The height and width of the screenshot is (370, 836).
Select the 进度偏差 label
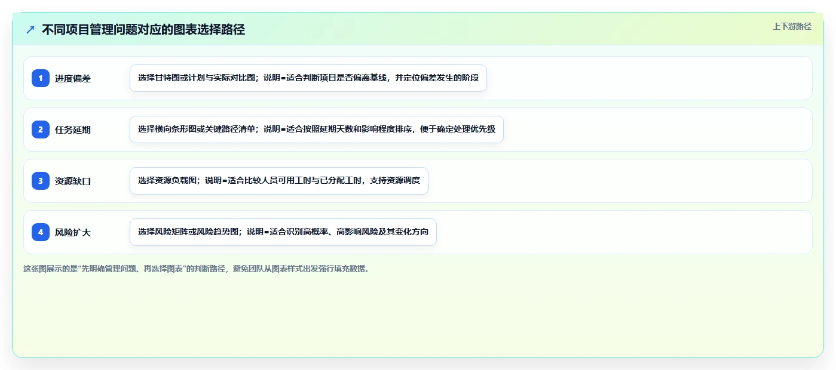click(73, 78)
